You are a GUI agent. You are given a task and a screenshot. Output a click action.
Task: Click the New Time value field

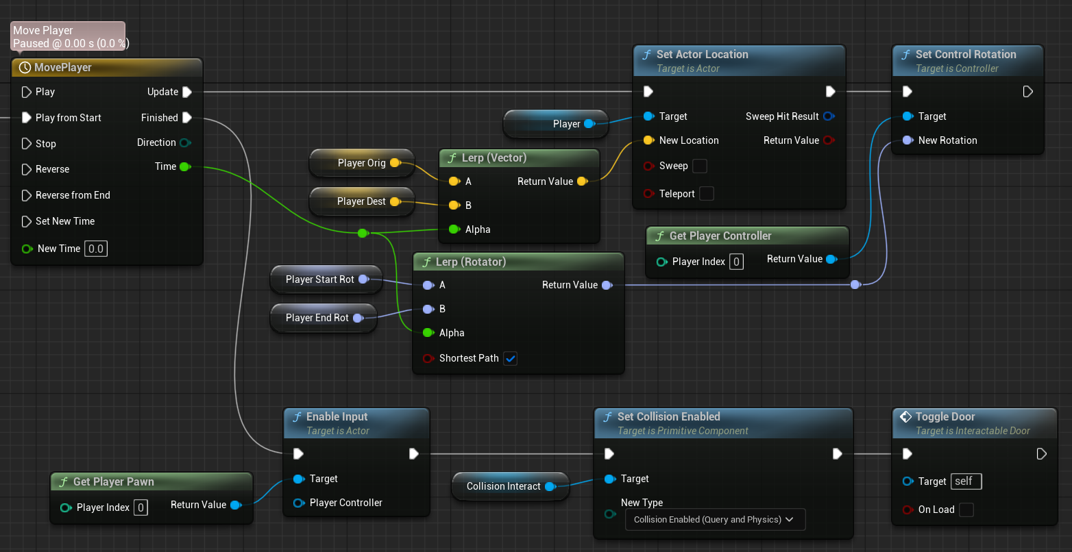pos(96,249)
